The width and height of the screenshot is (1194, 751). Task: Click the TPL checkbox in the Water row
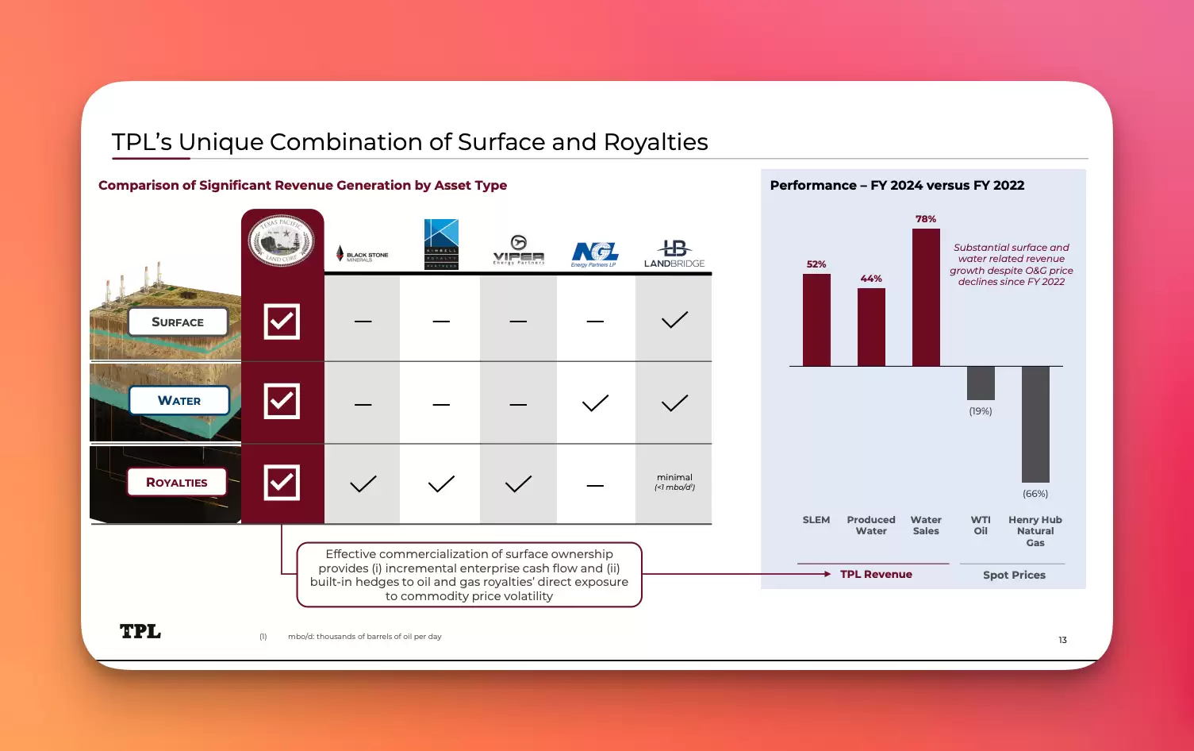coord(282,401)
